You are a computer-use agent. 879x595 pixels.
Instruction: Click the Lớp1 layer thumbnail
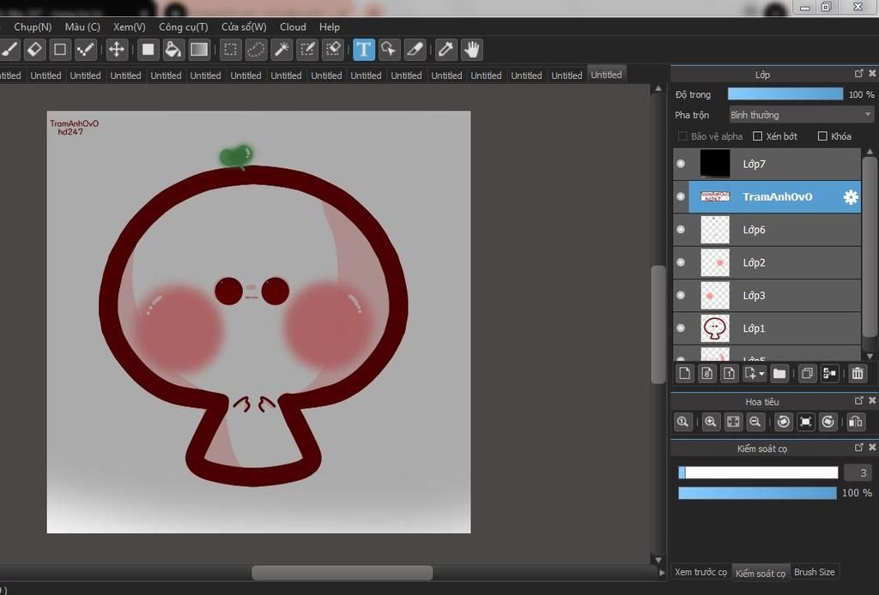pyautogui.click(x=715, y=328)
